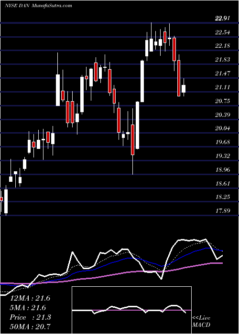
Task: Click the 17.89 price axis label
Action: pos(223,211)
